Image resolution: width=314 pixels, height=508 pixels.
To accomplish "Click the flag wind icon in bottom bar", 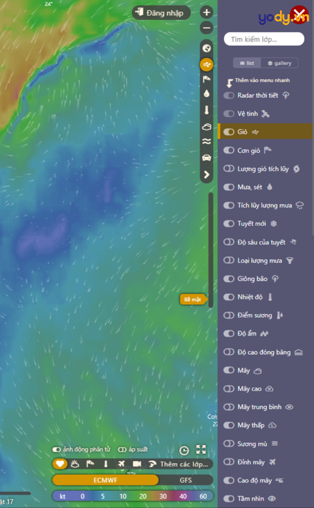I will point(90,464).
